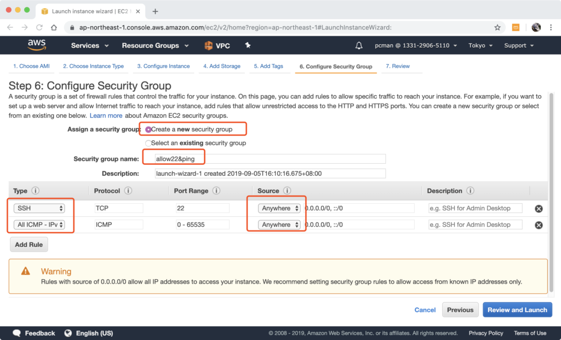561x340 pixels.
Task: Click the pin shortcuts icon in navbar
Action: point(248,45)
